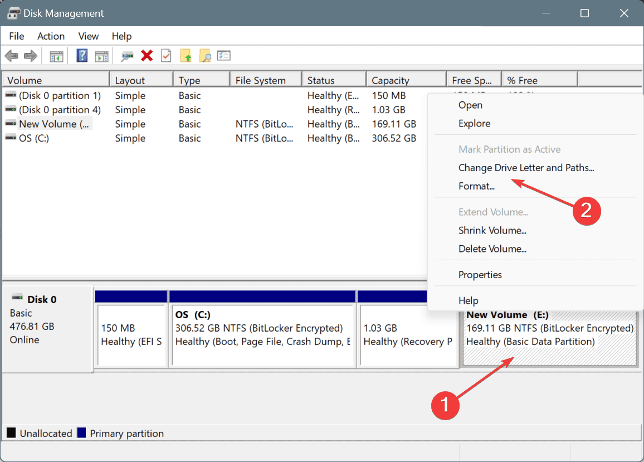Sort by the Status column header
This screenshot has height=462, width=644.
tap(334, 80)
